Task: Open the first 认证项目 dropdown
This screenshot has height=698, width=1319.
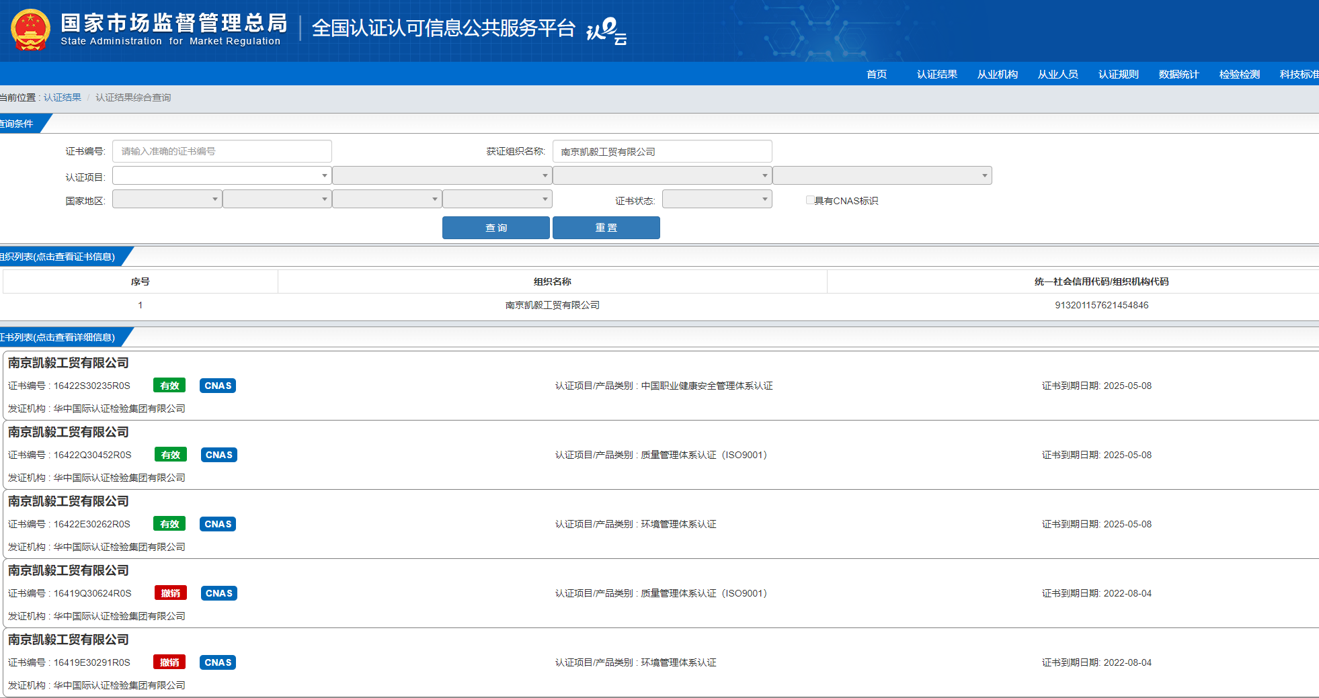Action: tap(222, 175)
